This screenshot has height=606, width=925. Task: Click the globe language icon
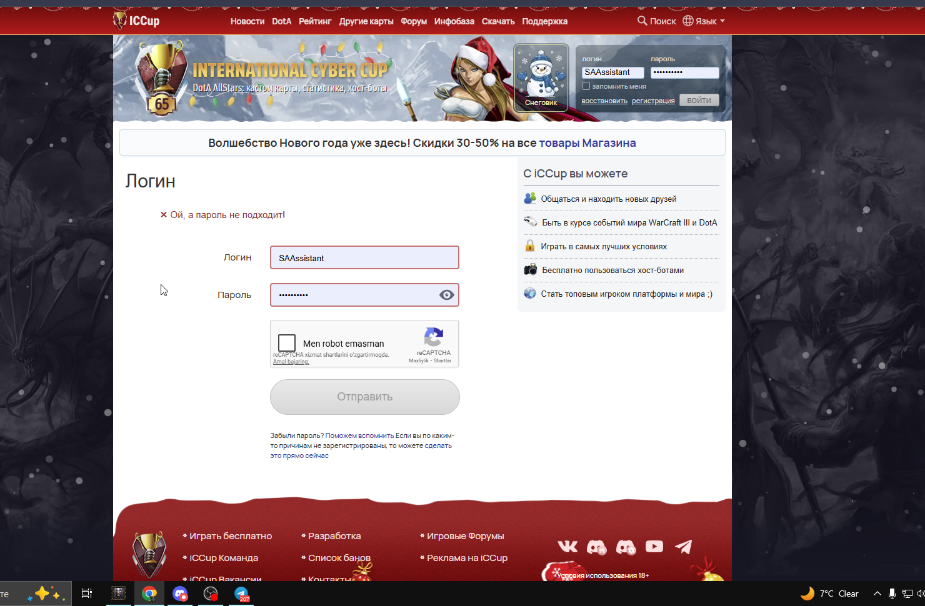[688, 21]
